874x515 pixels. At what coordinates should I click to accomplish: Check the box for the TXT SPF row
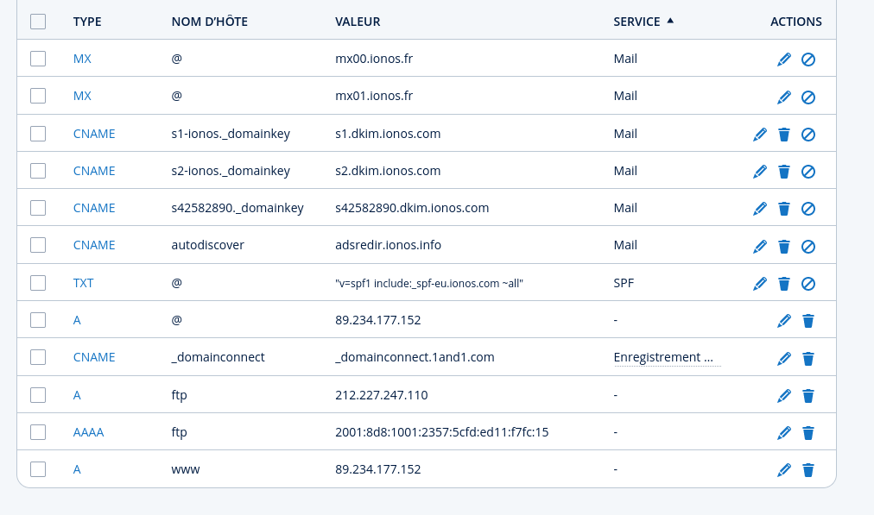(x=38, y=282)
